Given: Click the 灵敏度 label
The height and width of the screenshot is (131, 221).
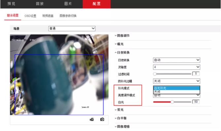Looking at the screenshot, I should (x=122, y=67).
